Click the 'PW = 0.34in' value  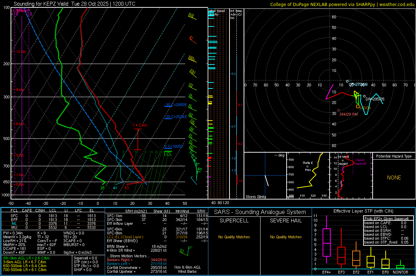(x=13, y=233)
